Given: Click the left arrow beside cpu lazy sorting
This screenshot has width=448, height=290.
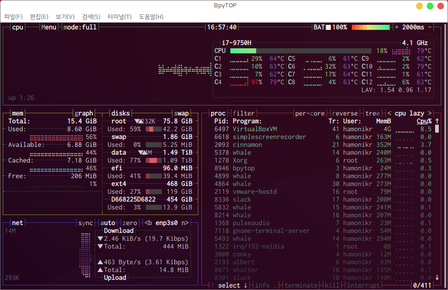Looking at the screenshot, I should pos(389,113).
